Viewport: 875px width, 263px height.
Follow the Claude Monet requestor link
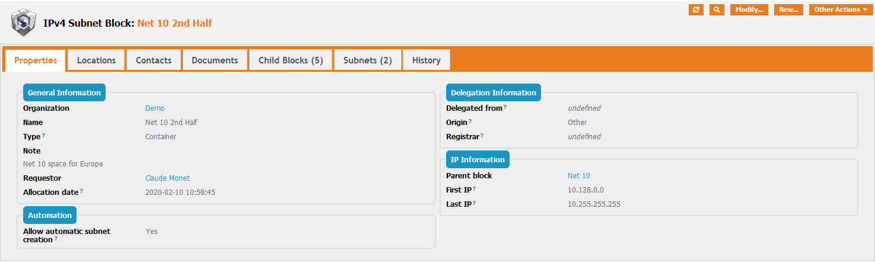point(167,178)
